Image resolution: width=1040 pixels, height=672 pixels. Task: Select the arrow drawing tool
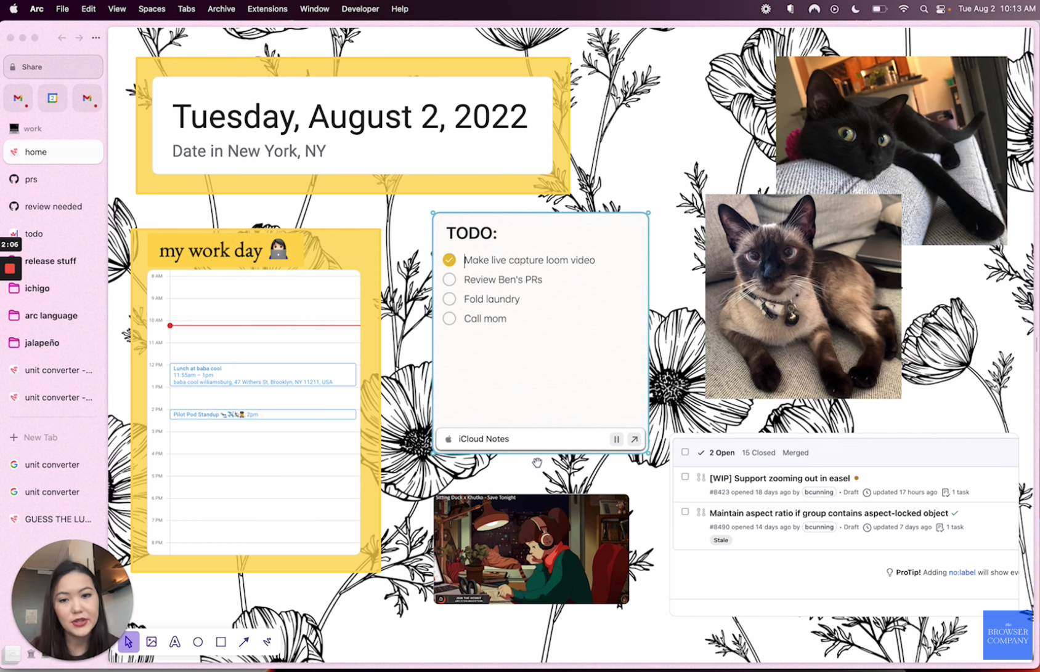(x=244, y=642)
